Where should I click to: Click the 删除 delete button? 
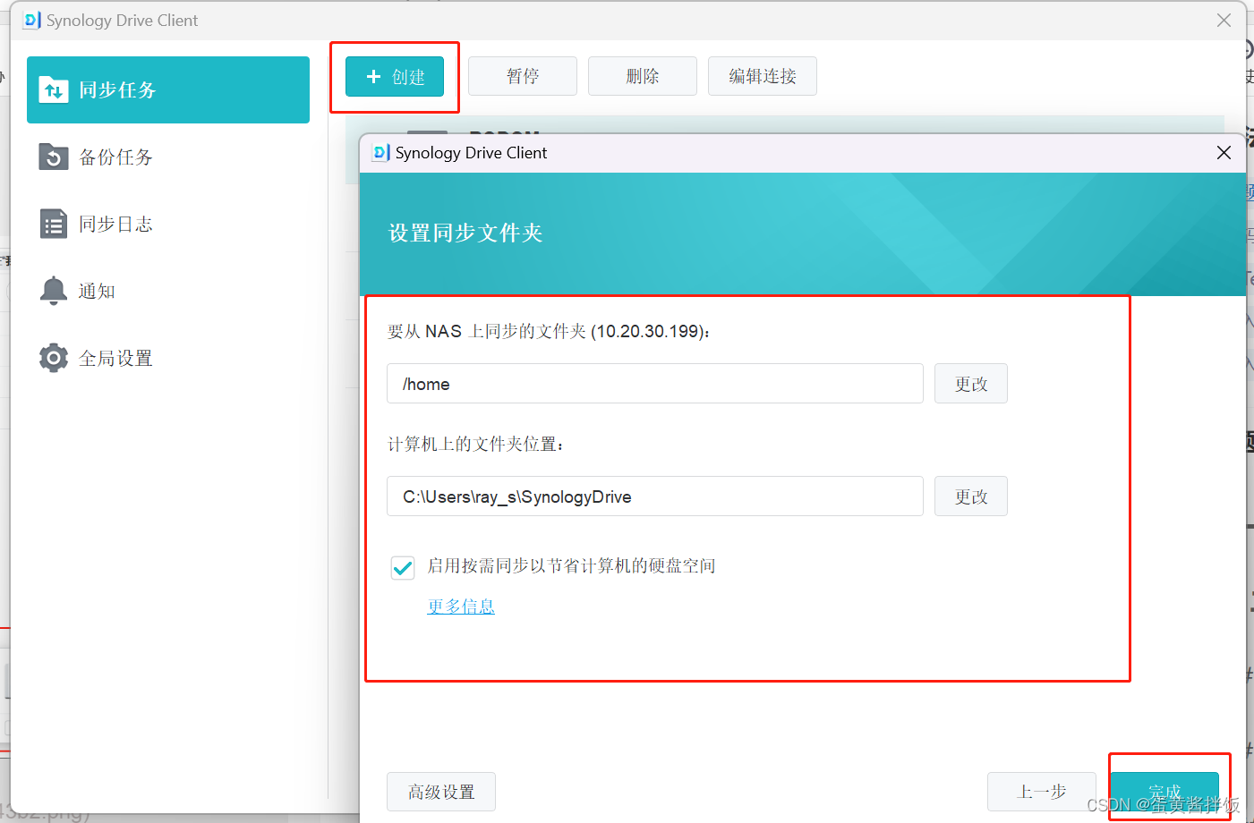click(643, 76)
